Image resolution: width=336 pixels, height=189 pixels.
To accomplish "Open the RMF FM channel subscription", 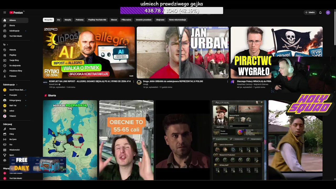I will (15, 106).
